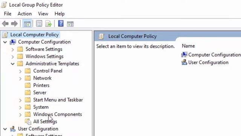Click the header scroll icon beside Local Computer Policy

(x=101, y=36)
